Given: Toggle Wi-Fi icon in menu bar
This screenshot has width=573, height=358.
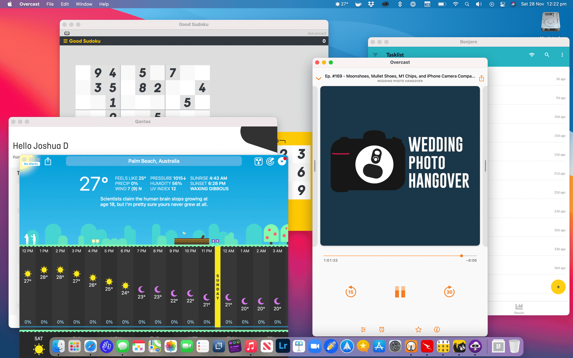Looking at the screenshot, I should click(x=455, y=4).
